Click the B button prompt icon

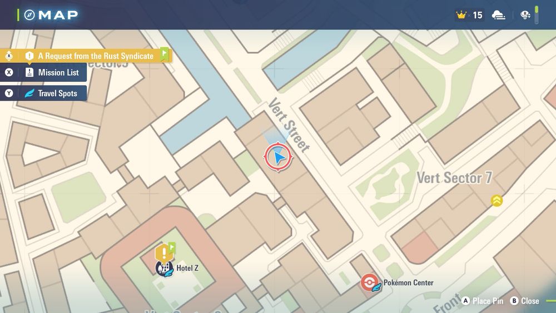tap(514, 301)
